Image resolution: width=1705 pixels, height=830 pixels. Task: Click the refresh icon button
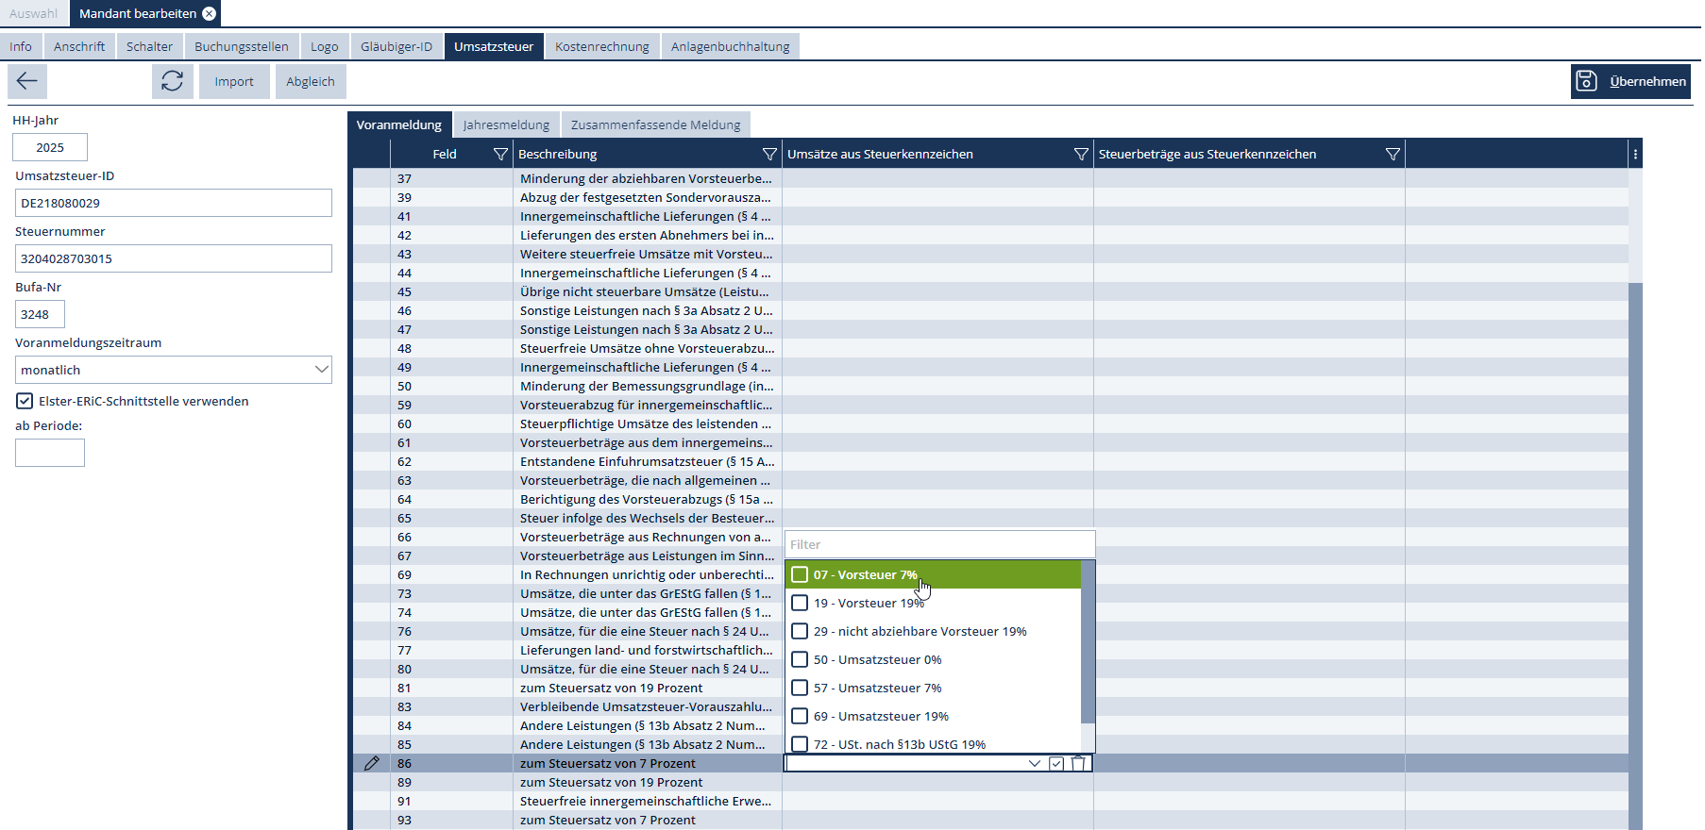pos(172,81)
